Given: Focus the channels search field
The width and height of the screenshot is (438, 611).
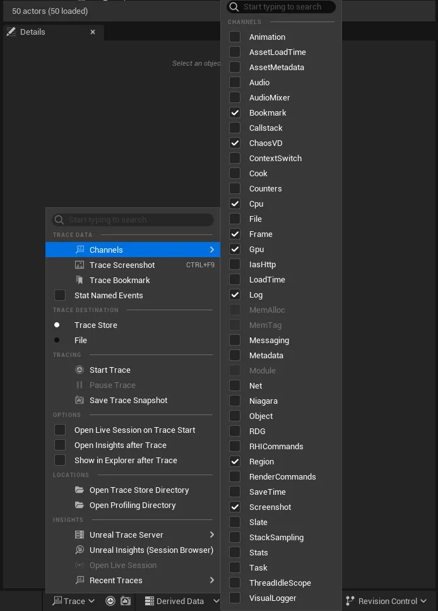Looking at the screenshot, I should (281, 6).
